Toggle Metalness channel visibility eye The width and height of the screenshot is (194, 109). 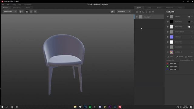tap(168, 22)
